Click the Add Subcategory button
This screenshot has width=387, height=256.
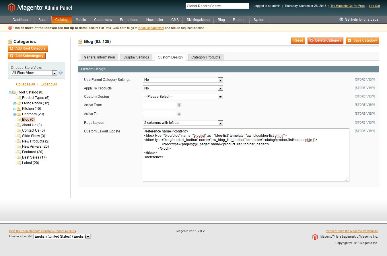(x=27, y=56)
